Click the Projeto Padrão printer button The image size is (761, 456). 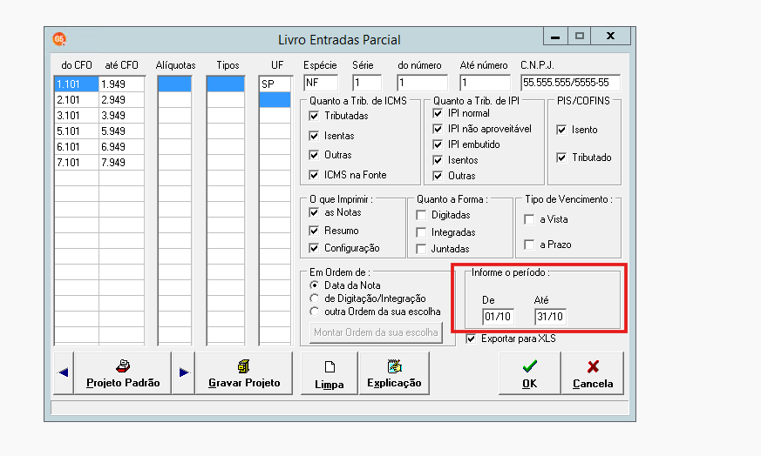coord(123,373)
